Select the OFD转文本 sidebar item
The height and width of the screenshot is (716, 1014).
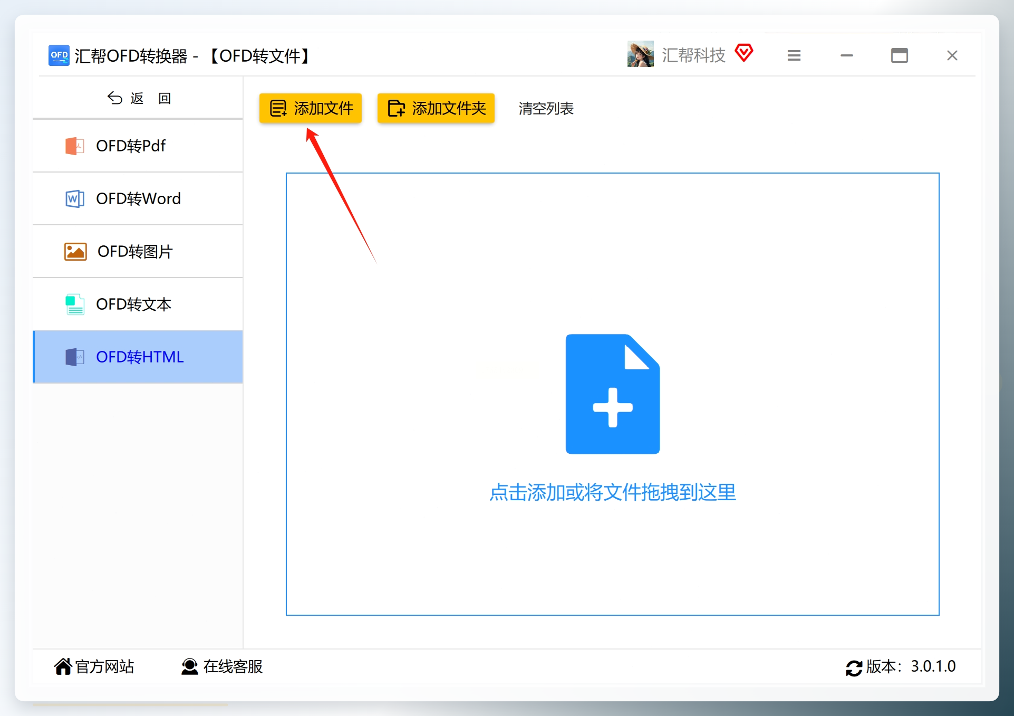tap(138, 304)
